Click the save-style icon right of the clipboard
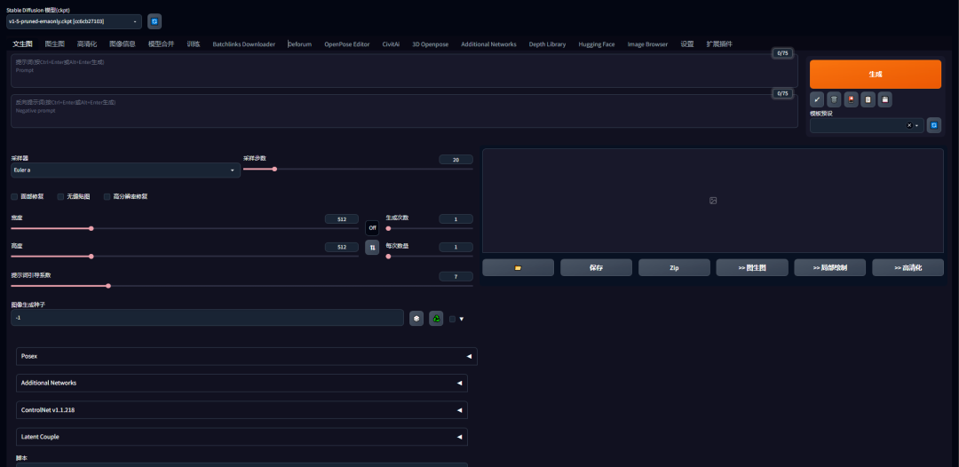This screenshot has width=959, height=467. pyautogui.click(x=885, y=99)
